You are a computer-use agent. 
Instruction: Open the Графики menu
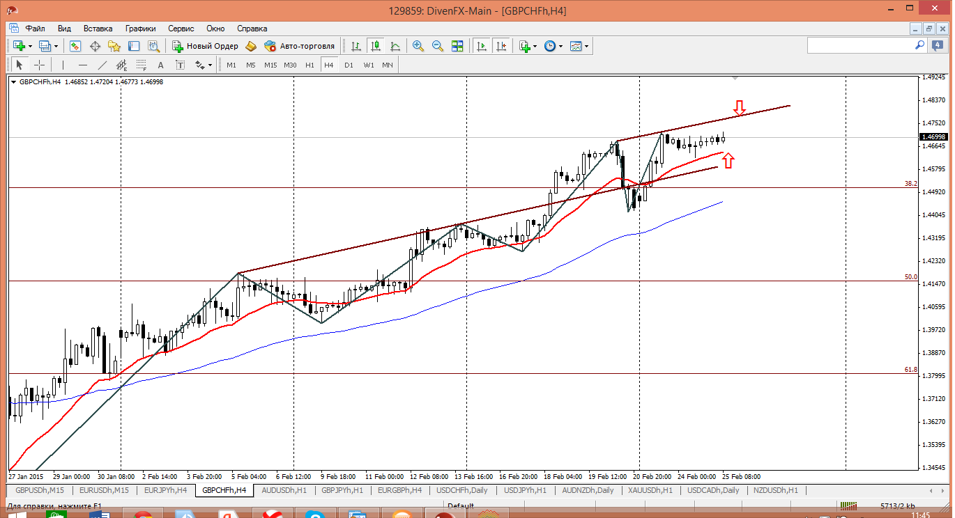[141, 29]
